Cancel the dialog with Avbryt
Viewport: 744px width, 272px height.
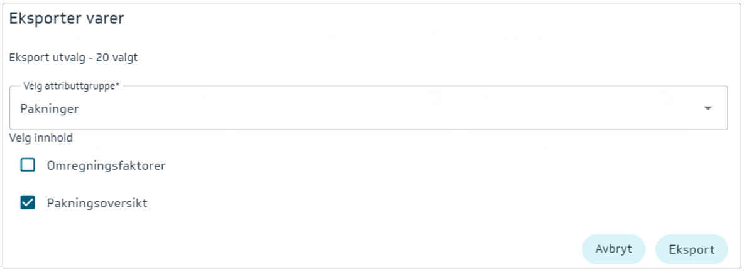[613, 249]
